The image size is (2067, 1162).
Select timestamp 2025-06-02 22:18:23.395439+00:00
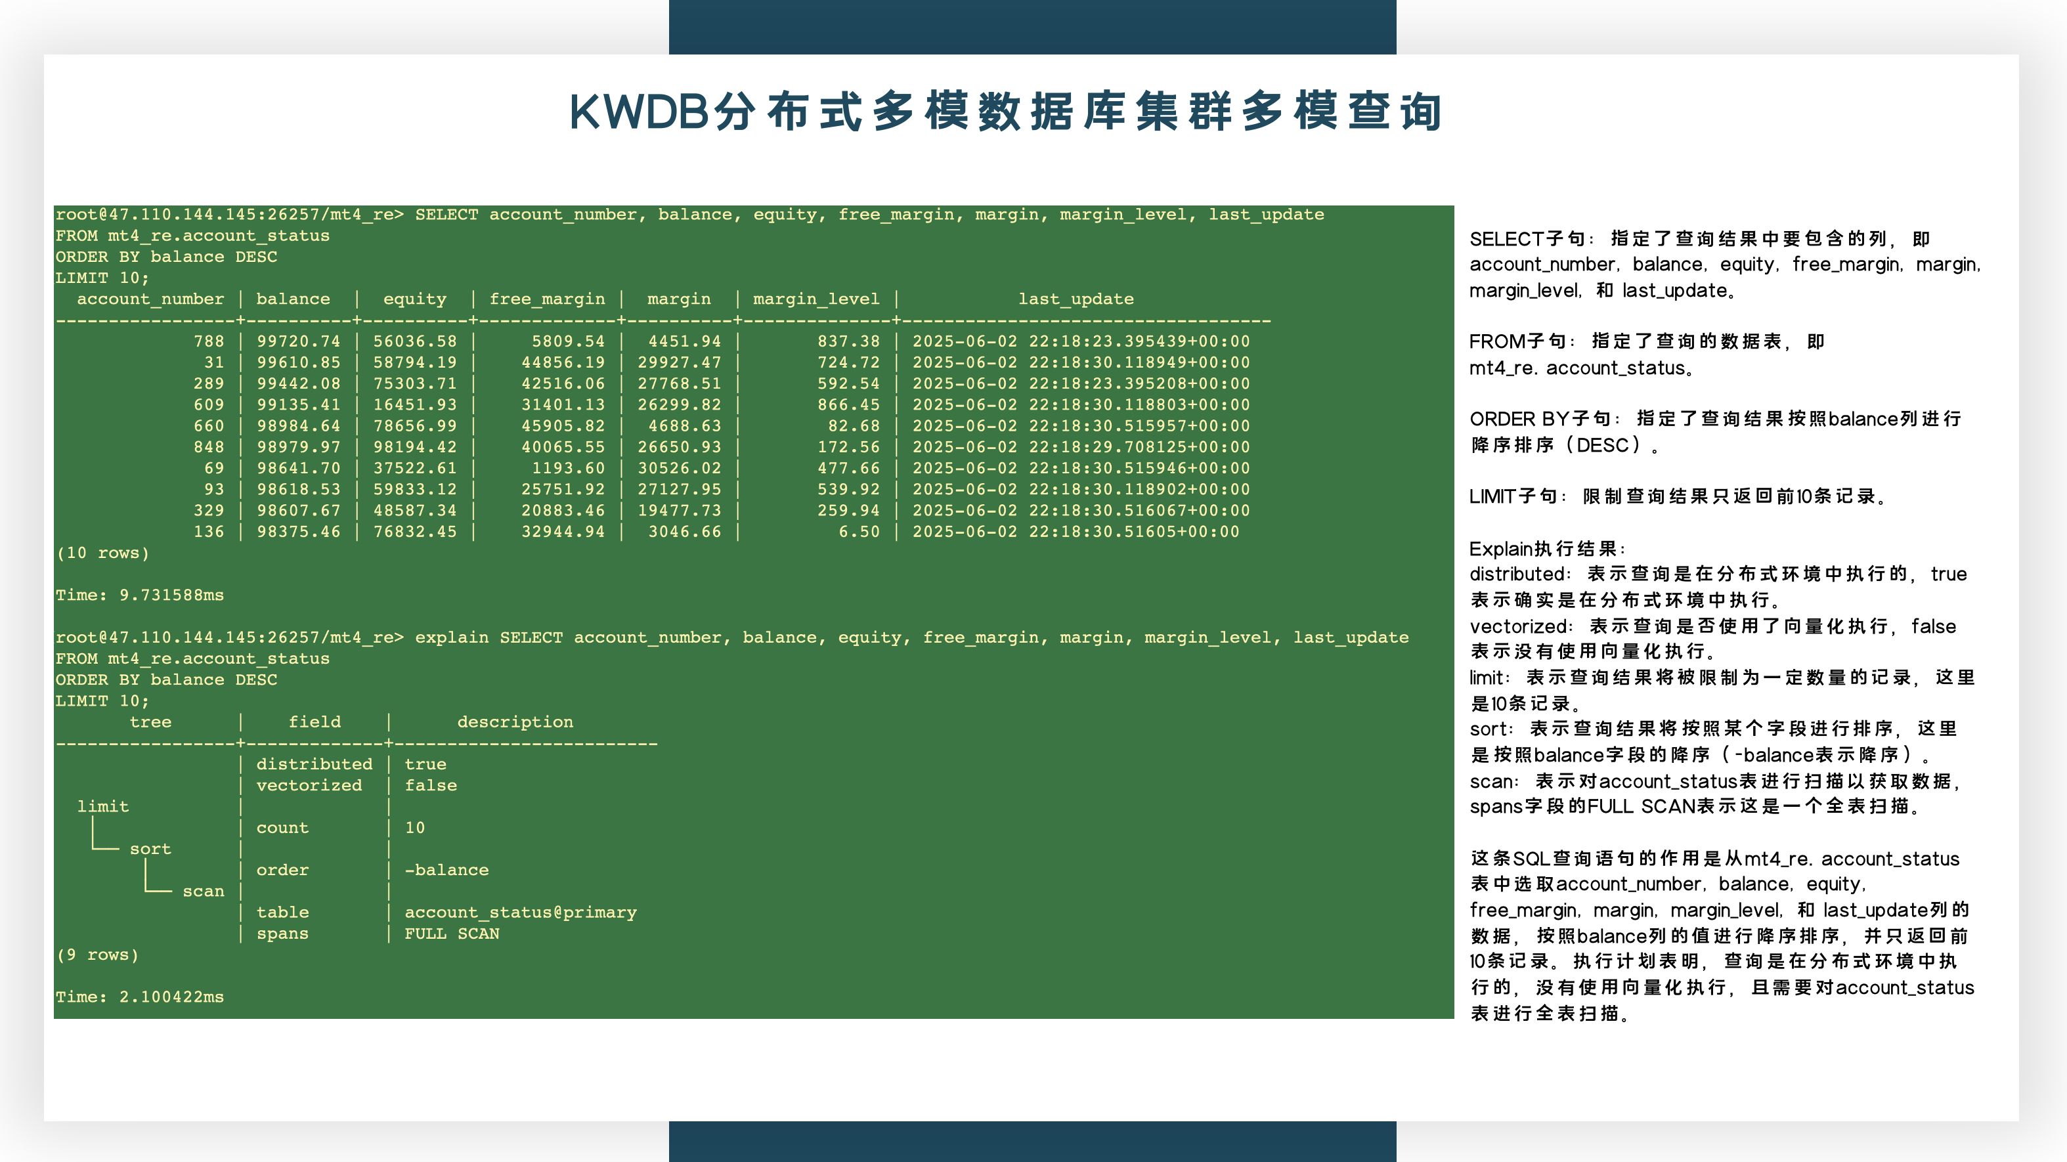point(1081,342)
